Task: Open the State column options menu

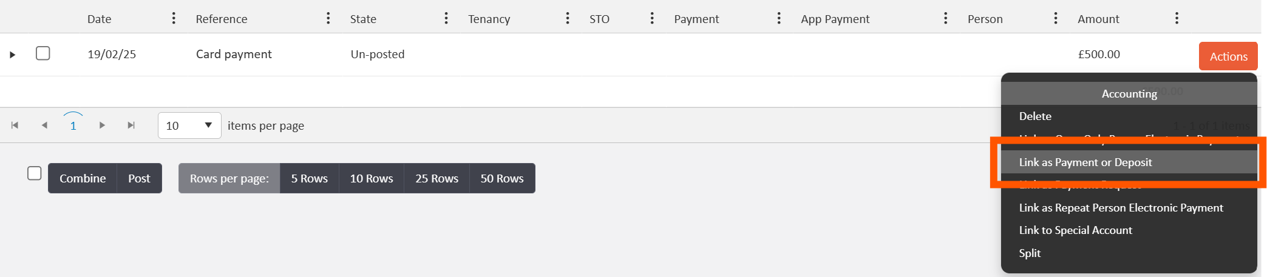Action: tap(446, 18)
